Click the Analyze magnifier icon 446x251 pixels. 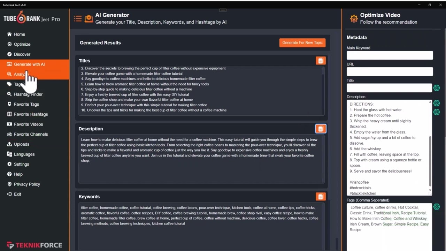[x=9, y=74]
